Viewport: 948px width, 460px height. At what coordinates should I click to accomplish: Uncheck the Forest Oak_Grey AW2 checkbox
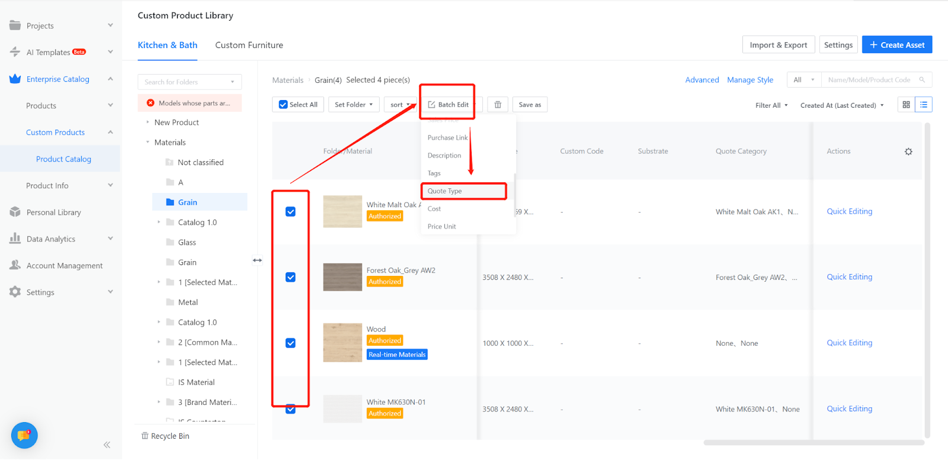tap(290, 277)
